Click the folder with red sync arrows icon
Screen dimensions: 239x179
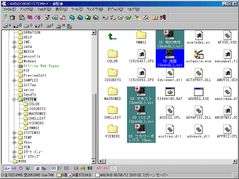[155, 18]
